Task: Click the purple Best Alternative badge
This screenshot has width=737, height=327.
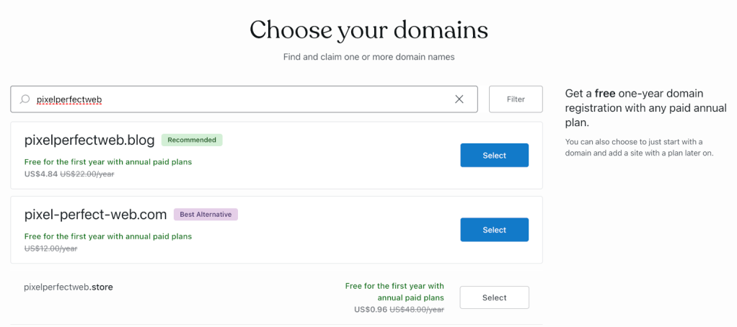Action: coord(206,214)
